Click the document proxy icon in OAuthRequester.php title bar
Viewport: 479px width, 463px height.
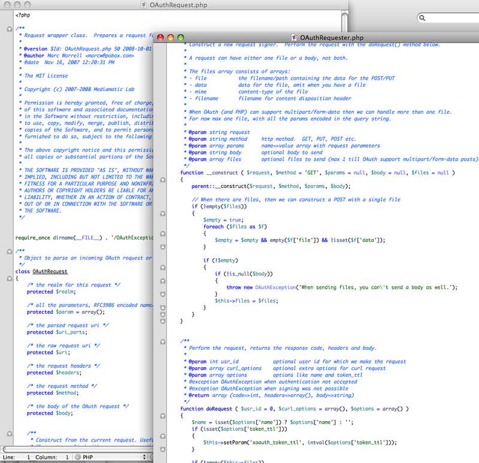[294, 37]
